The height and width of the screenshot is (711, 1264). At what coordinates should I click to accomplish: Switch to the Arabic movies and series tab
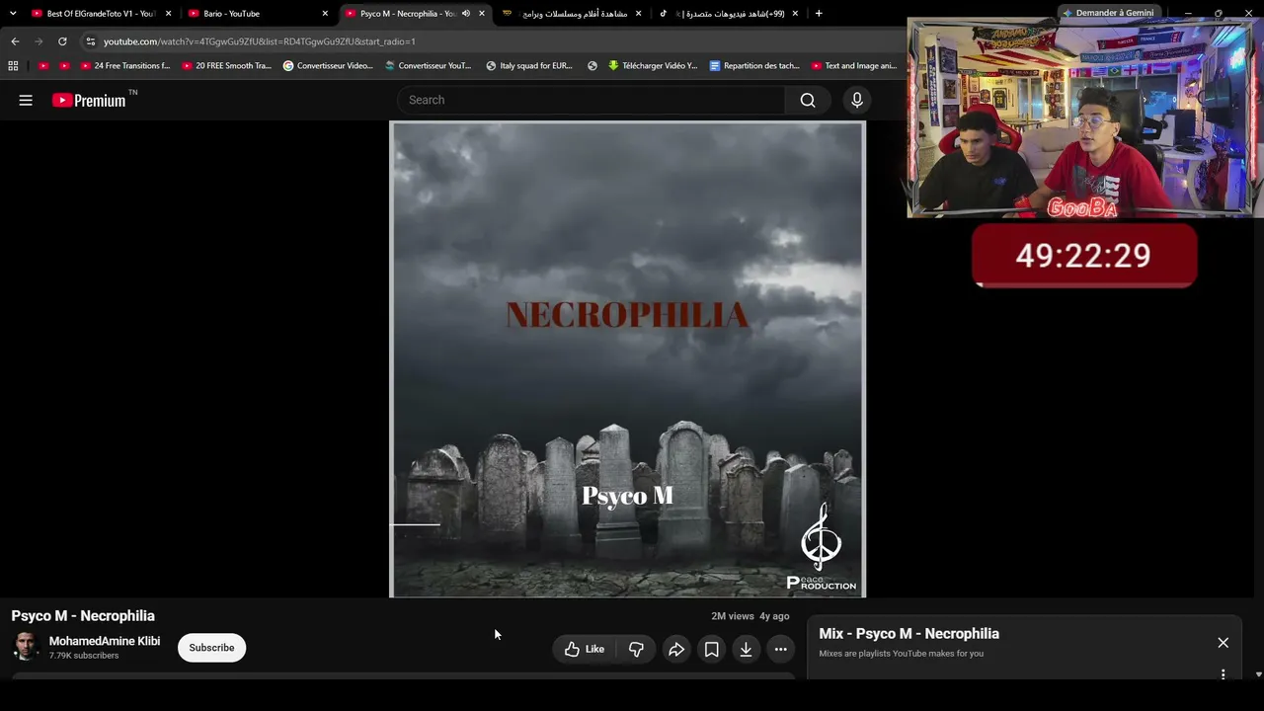(571, 14)
